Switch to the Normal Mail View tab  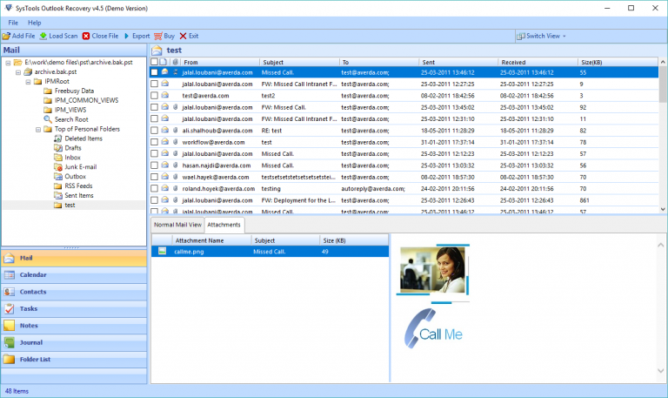coord(177,225)
